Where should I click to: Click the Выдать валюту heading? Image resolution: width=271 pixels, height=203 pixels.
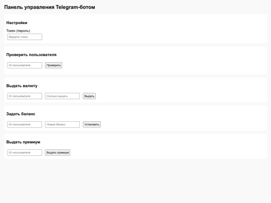pos(22,86)
